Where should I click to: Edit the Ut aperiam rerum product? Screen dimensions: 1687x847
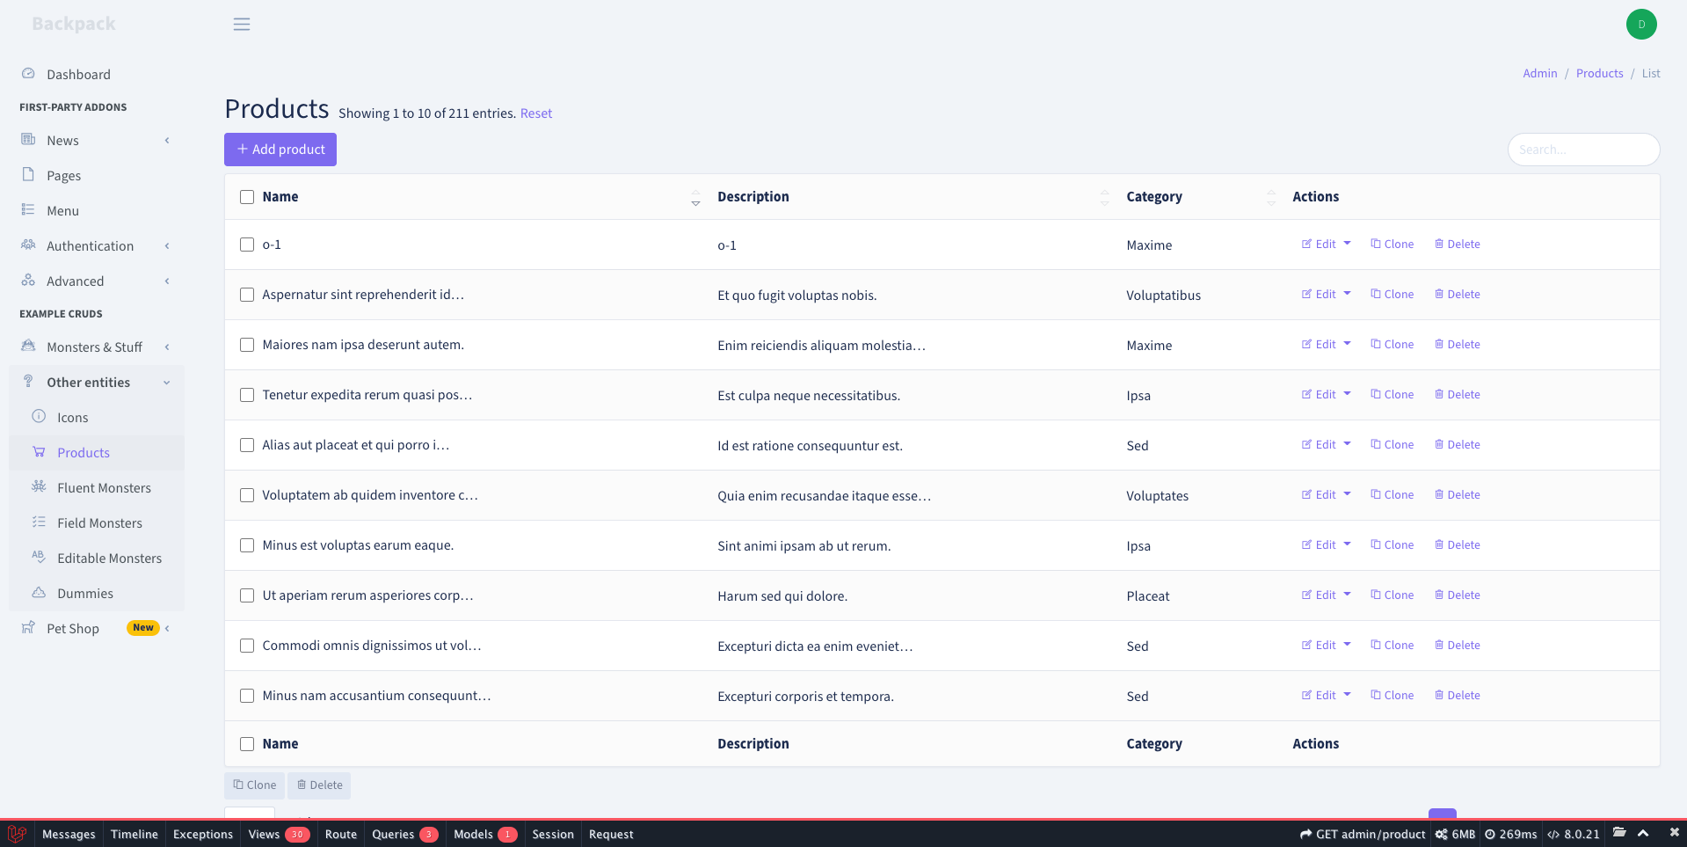pyautogui.click(x=1319, y=595)
